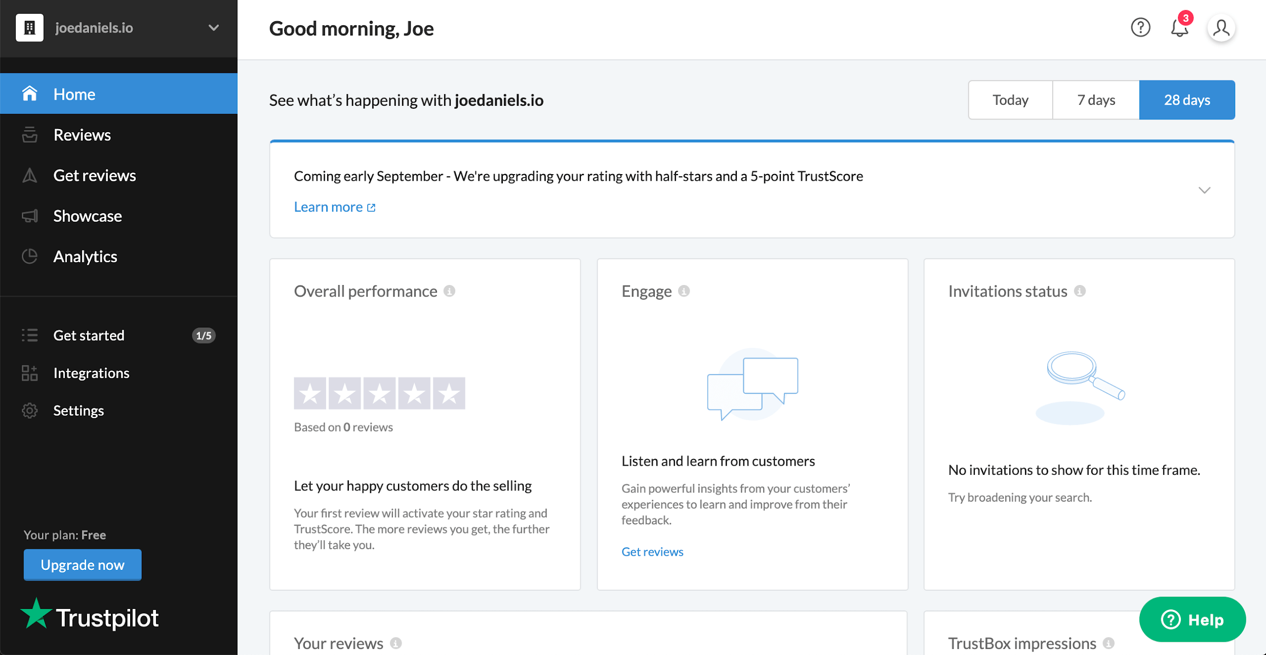Click Upgrade now button

(82, 565)
